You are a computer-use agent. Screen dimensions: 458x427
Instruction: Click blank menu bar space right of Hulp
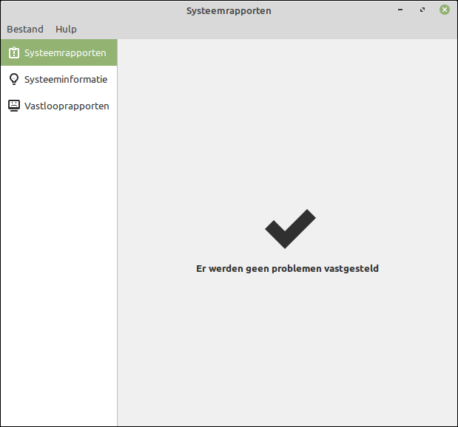tap(259, 30)
